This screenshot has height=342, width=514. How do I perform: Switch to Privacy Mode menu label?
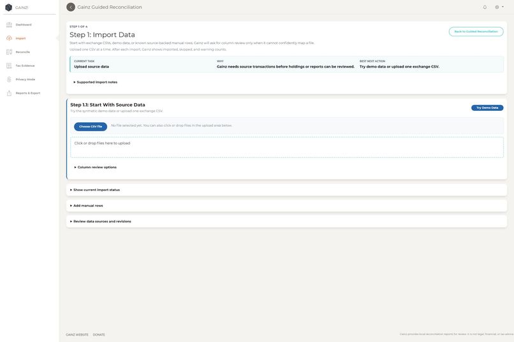click(x=26, y=80)
